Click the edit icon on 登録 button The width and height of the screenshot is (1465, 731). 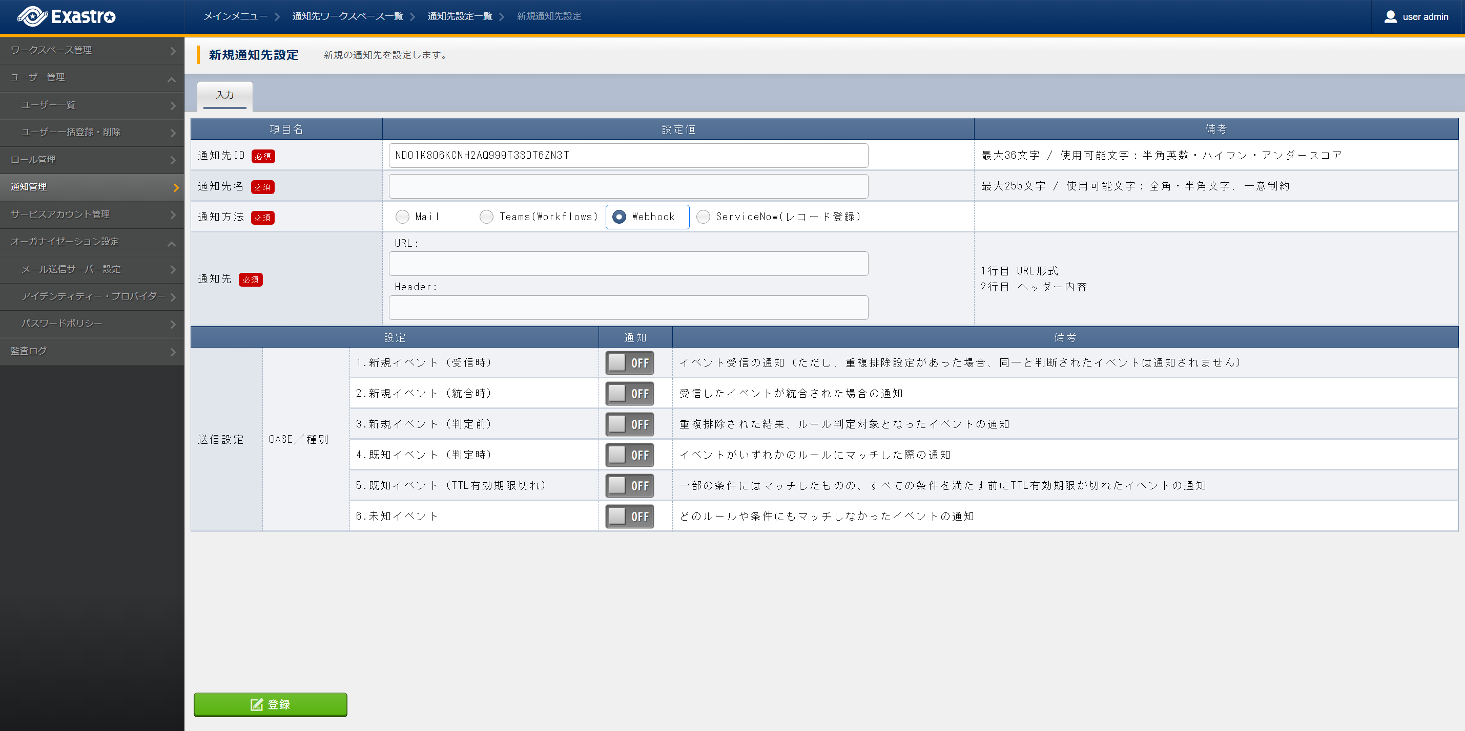257,704
